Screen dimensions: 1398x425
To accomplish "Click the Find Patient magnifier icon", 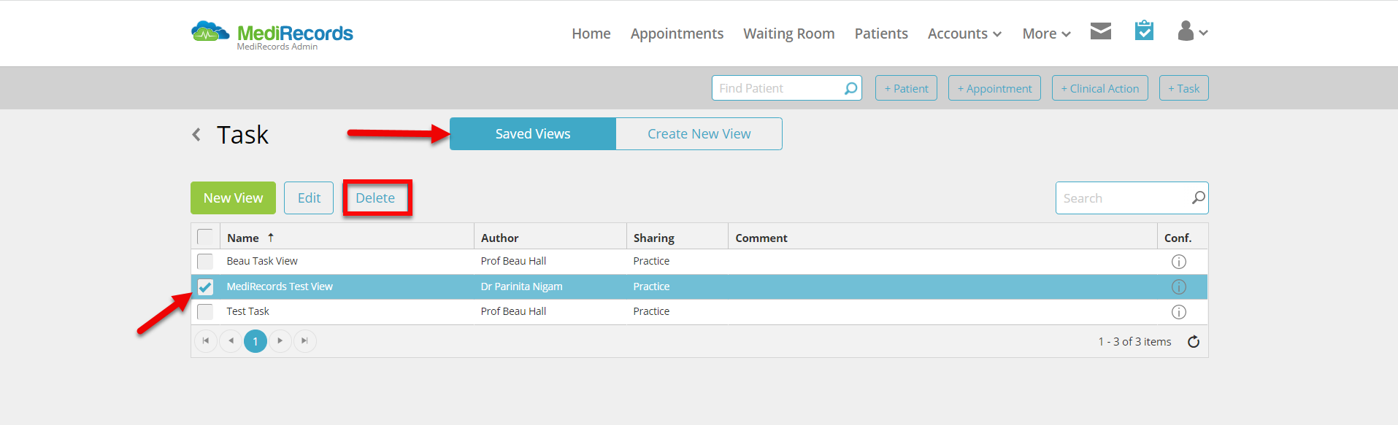I will click(x=850, y=88).
